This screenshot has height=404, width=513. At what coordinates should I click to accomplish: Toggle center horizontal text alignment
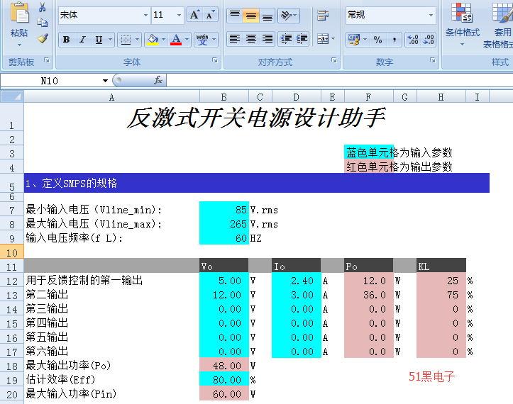click(251, 39)
